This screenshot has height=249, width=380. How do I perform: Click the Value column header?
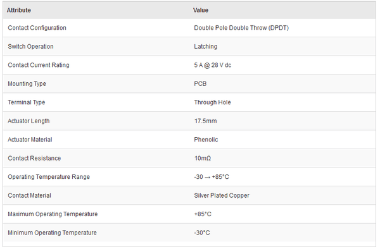201,10
